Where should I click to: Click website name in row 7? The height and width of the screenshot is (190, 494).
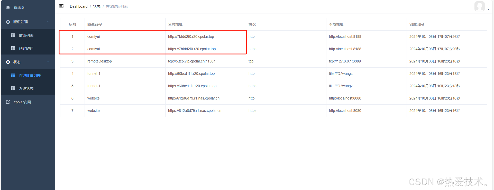(x=94, y=111)
